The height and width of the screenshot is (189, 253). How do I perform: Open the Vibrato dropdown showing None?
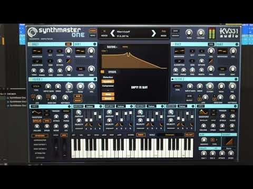pyautogui.click(x=228, y=149)
